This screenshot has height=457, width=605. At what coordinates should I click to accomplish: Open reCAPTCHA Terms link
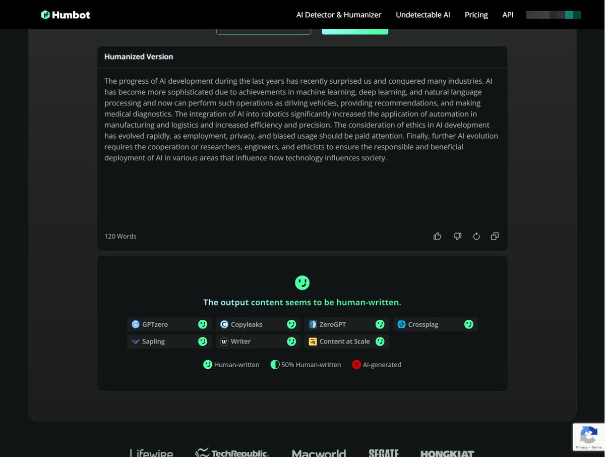pyautogui.click(x=596, y=447)
